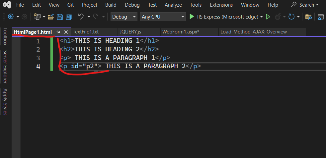Click the Navigate Backward arrow icon
This screenshot has height=158, width=326.
coord(11,17)
